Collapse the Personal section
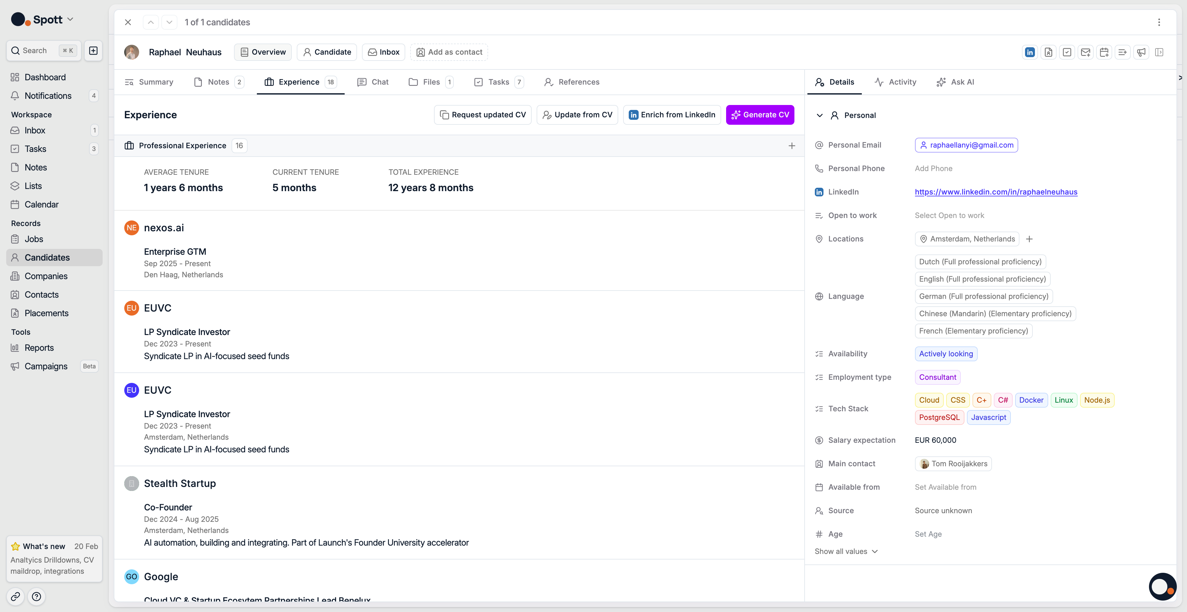The image size is (1187, 612). point(819,115)
